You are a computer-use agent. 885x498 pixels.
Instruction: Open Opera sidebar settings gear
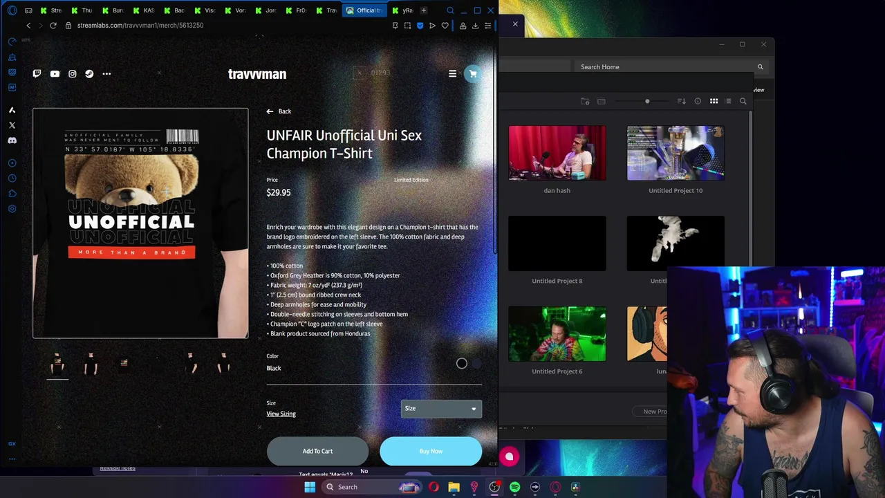pyautogui.click(x=12, y=209)
